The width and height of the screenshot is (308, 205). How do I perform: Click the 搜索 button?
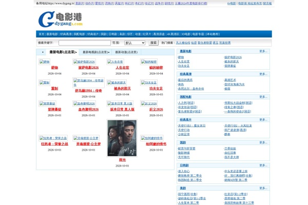[x=153, y=43]
